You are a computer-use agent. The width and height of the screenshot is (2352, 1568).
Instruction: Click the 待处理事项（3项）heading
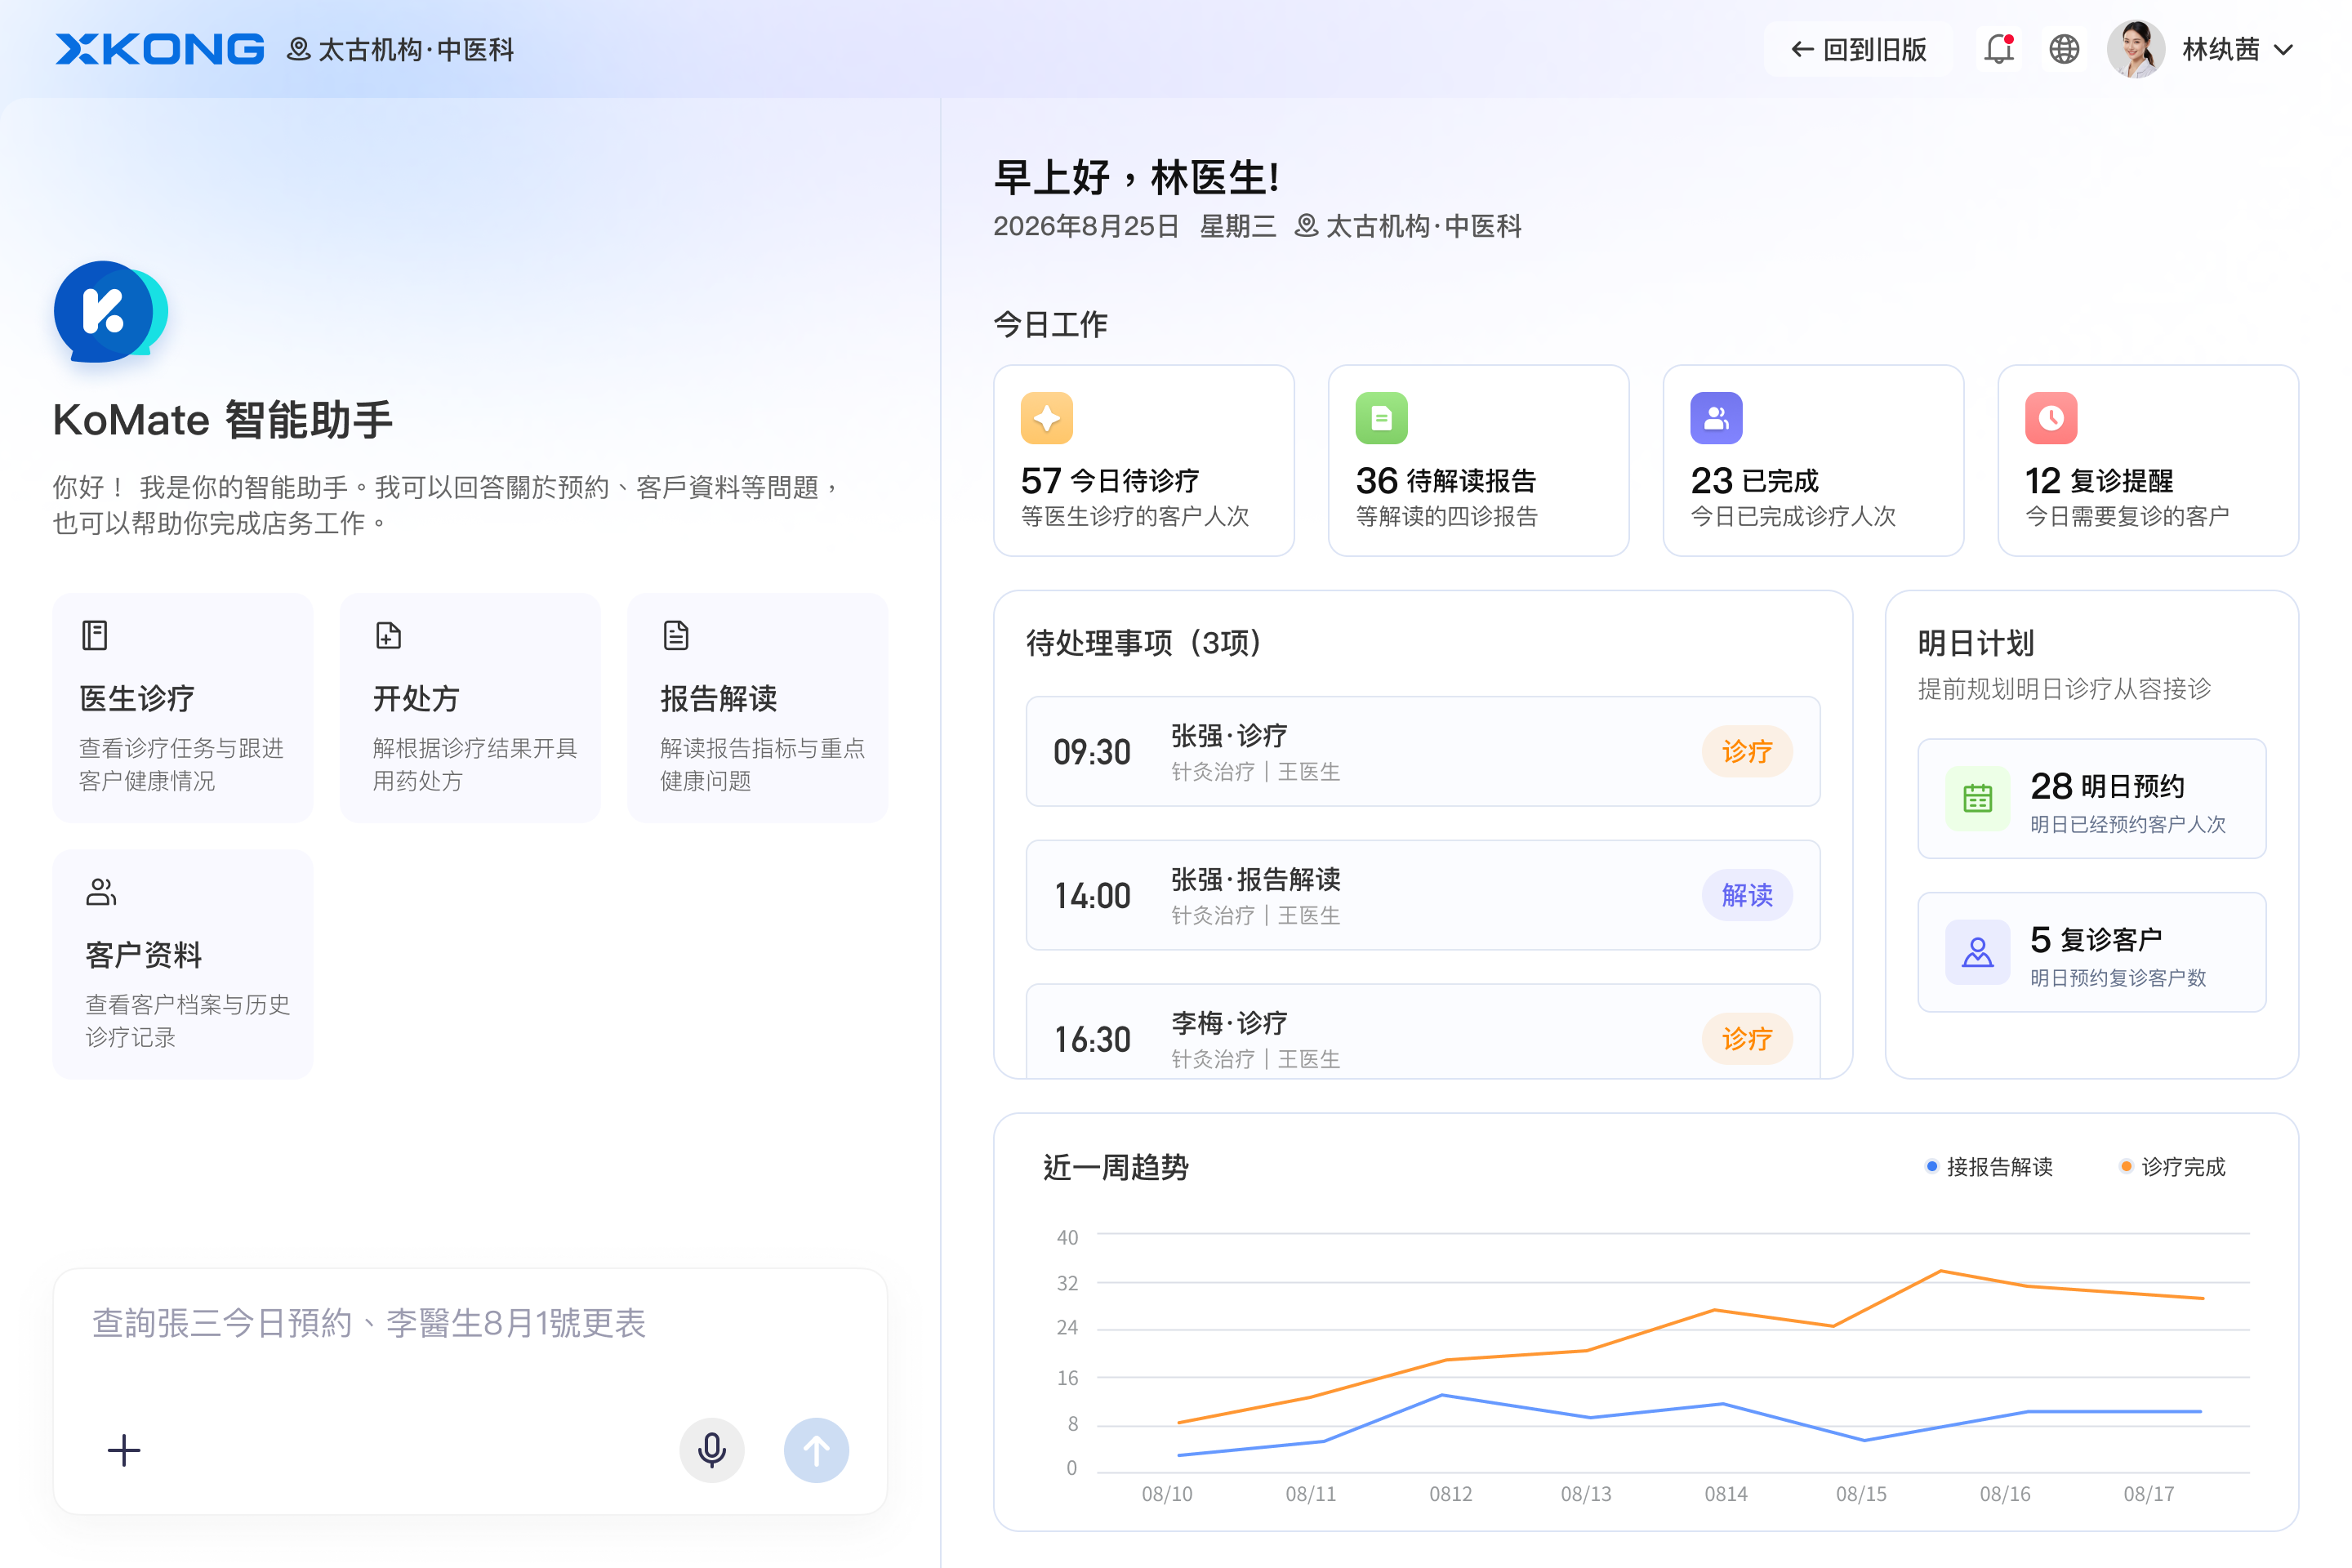pyautogui.click(x=1143, y=642)
